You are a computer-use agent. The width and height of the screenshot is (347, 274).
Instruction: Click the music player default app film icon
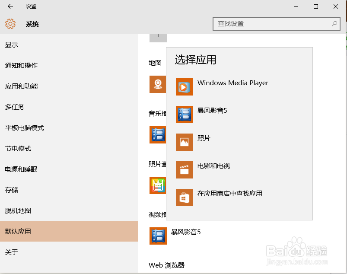click(x=158, y=135)
